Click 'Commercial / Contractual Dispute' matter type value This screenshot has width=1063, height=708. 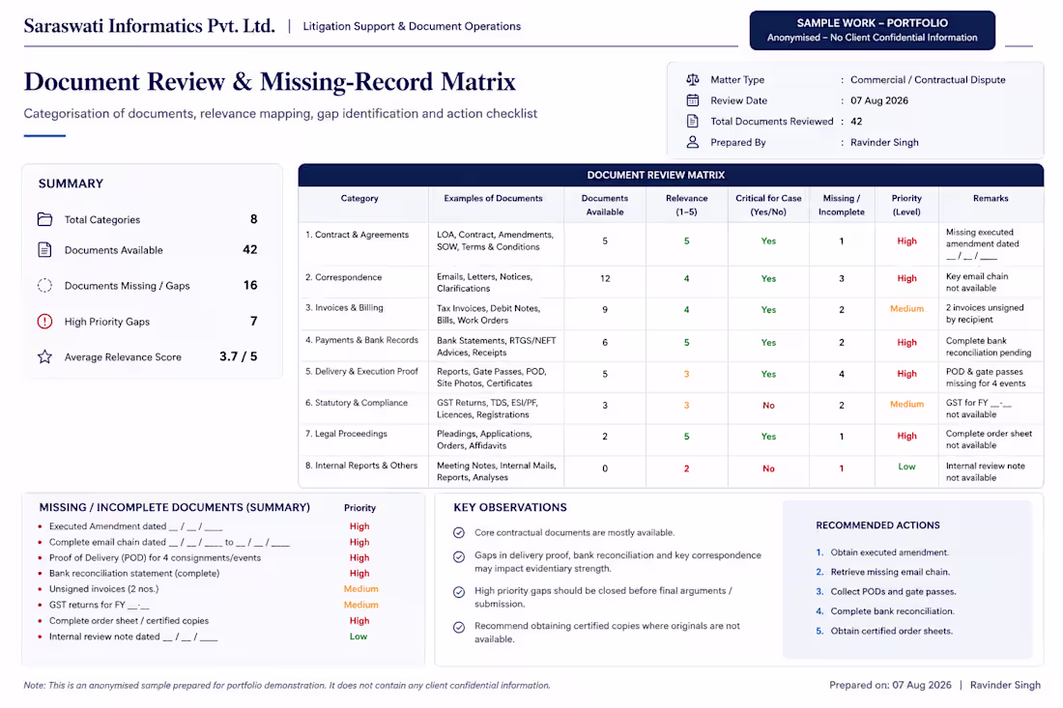[928, 79]
